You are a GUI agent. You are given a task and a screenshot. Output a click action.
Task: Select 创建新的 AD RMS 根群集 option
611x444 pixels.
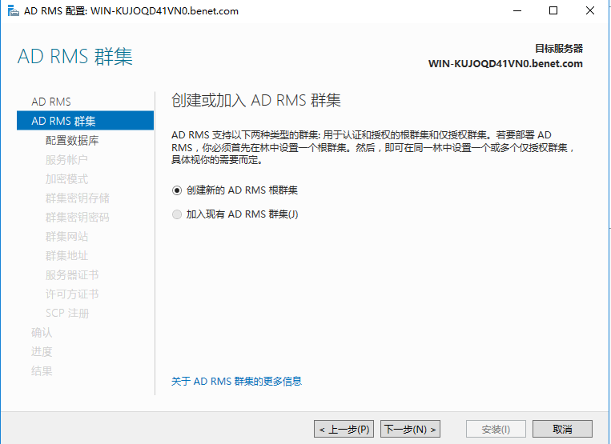click(x=235, y=190)
